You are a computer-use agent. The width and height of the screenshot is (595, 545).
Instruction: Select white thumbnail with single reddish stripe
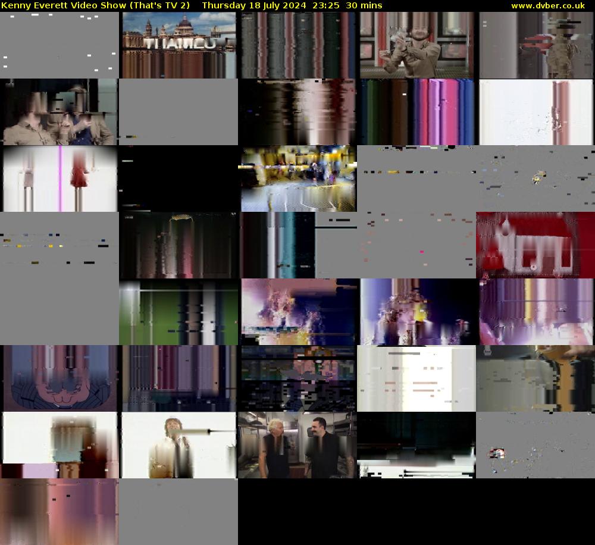tap(535, 112)
